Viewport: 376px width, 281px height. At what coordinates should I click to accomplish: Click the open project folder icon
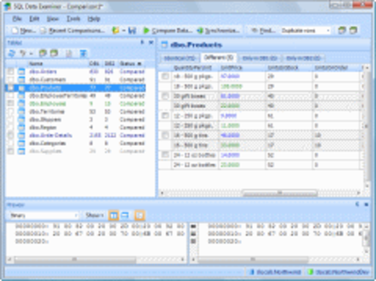click(x=115, y=30)
